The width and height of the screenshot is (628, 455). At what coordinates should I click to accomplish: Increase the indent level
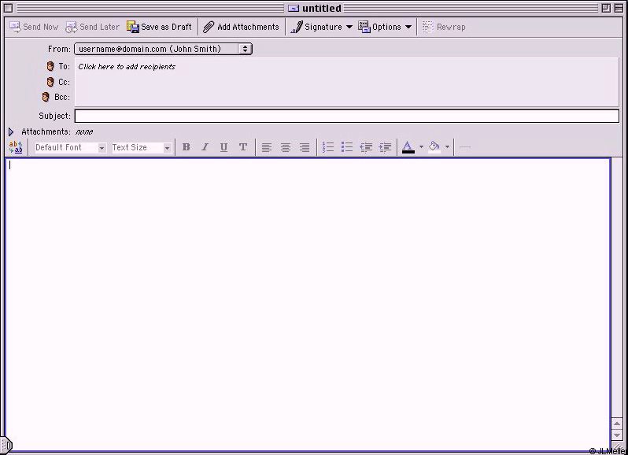click(385, 147)
